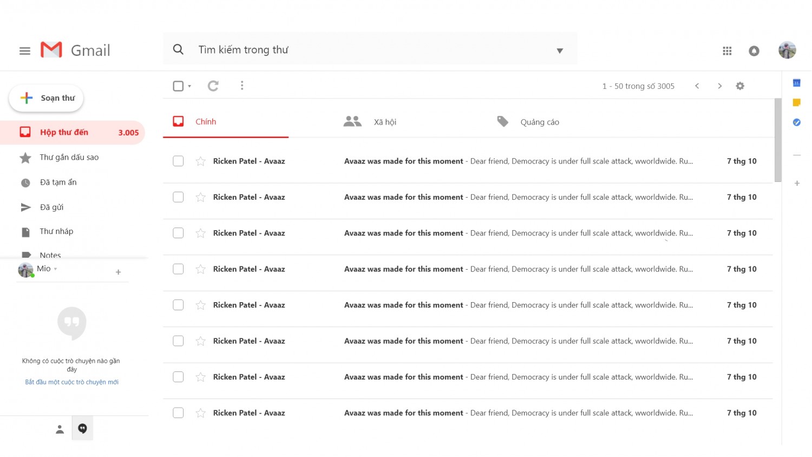This screenshot has height=457, width=812.
Task: Go to newer emails page
Action: click(697, 86)
